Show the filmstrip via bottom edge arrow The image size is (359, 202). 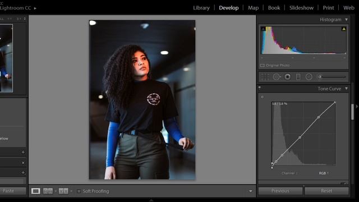pos(151,200)
